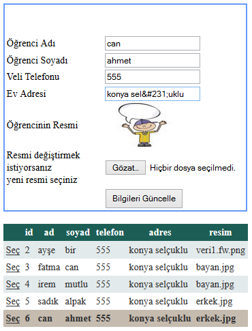
Task: Open file browser with Gözat button
Action: click(125, 168)
